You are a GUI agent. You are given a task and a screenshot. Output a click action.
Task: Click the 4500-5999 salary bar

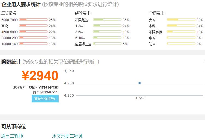[33, 32]
